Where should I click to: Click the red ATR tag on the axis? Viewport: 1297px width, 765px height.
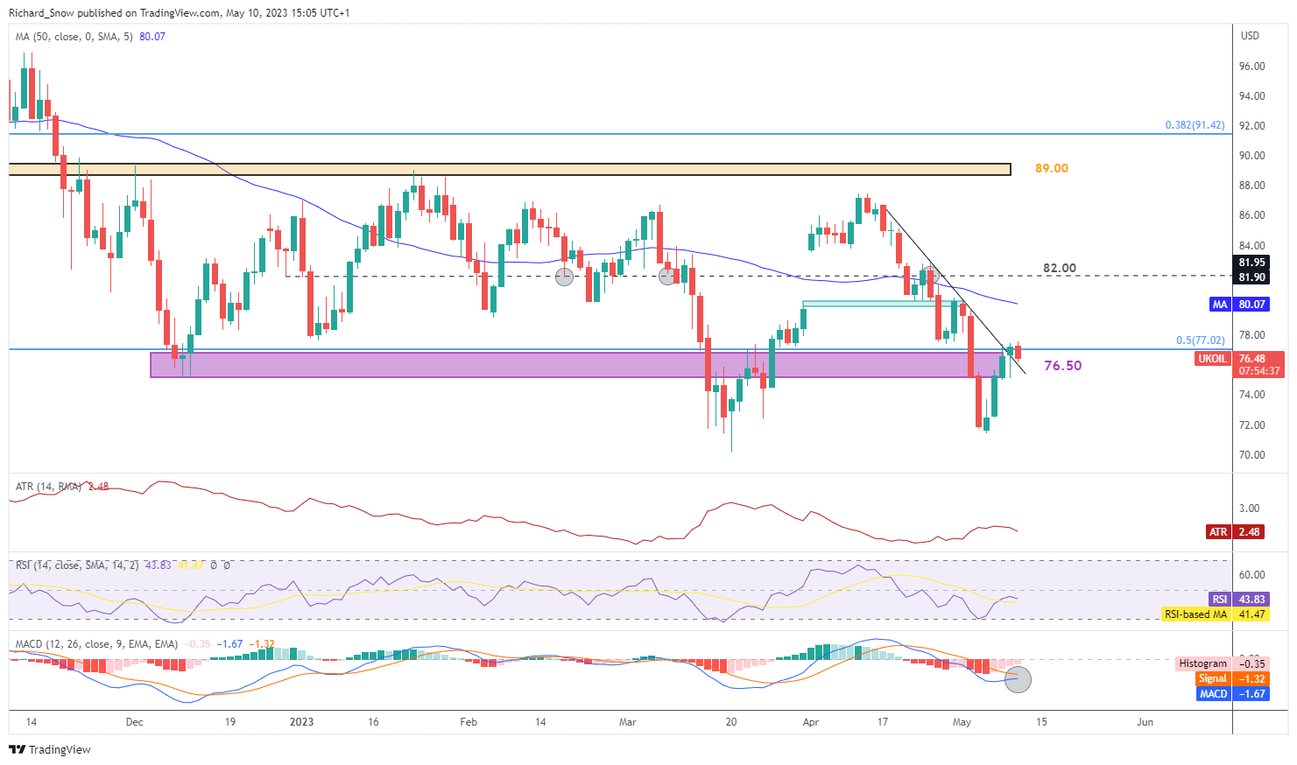[1219, 532]
